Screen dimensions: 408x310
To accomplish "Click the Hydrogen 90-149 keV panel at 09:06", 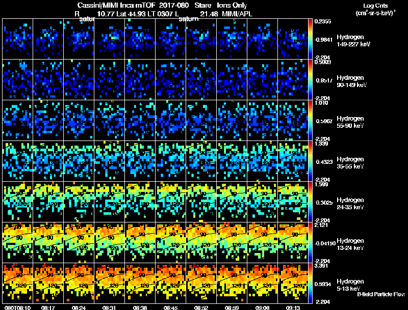I will [x=262, y=80].
